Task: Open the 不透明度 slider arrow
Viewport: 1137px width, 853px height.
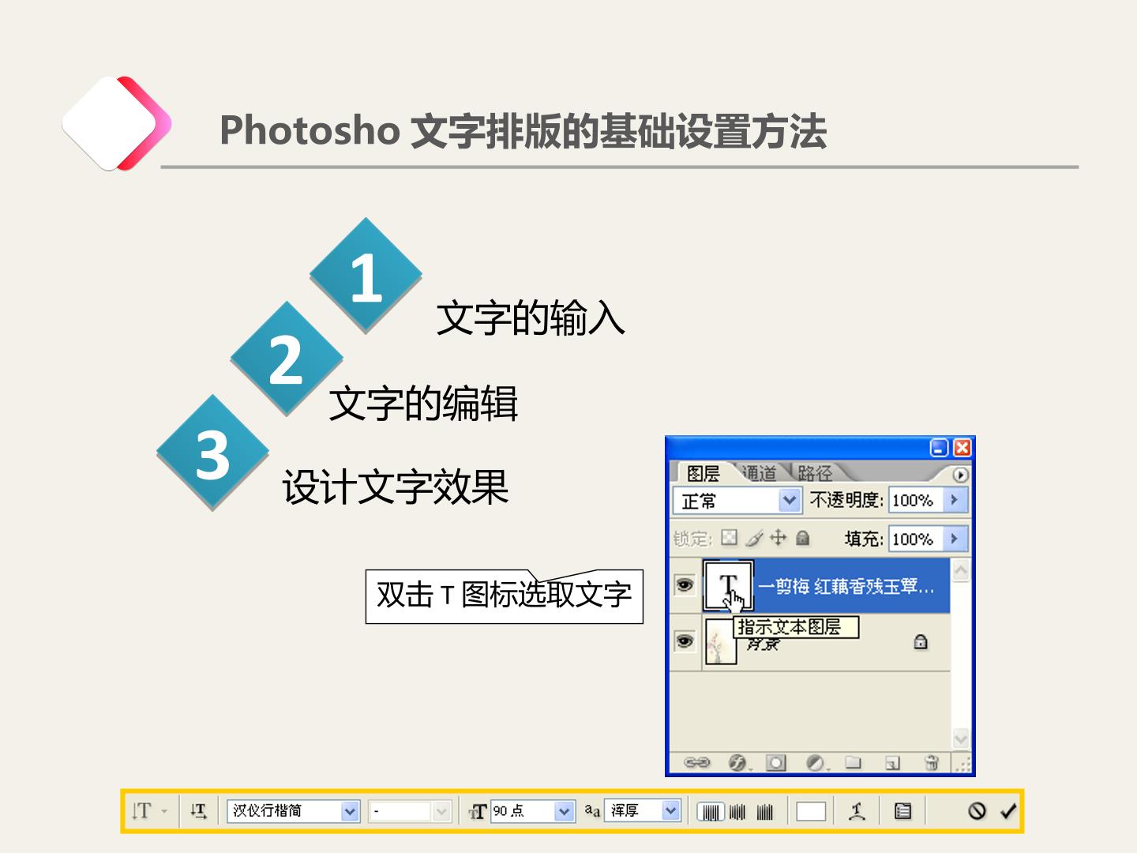Action: [955, 500]
